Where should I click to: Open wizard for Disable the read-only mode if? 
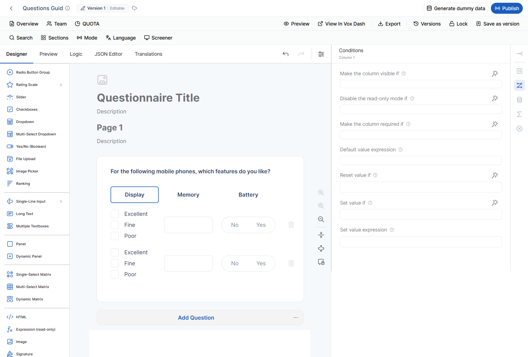[495, 98]
